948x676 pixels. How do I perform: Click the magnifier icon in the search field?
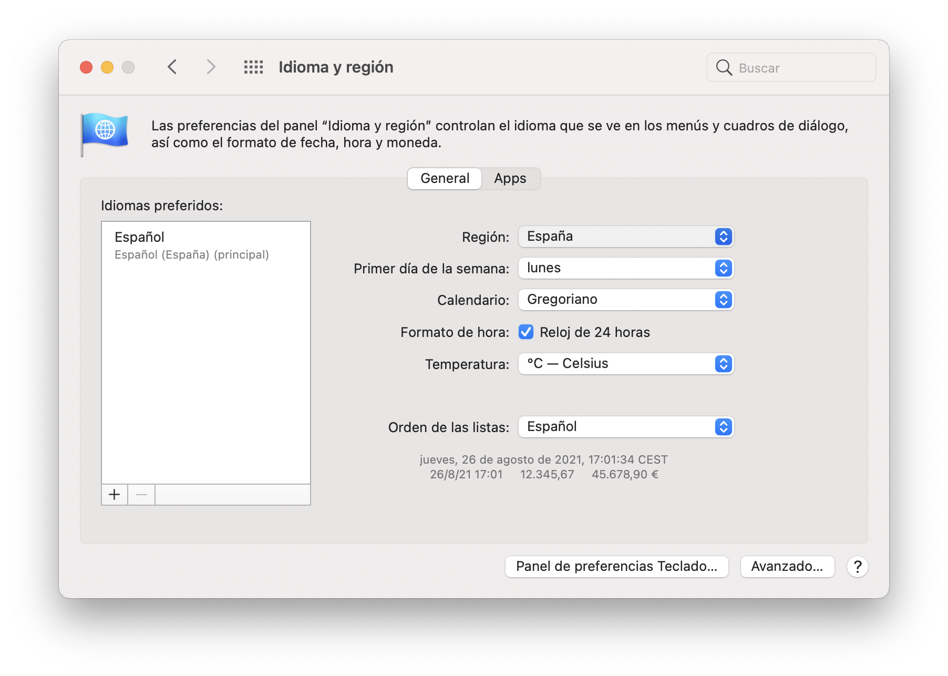(x=724, y=67)
